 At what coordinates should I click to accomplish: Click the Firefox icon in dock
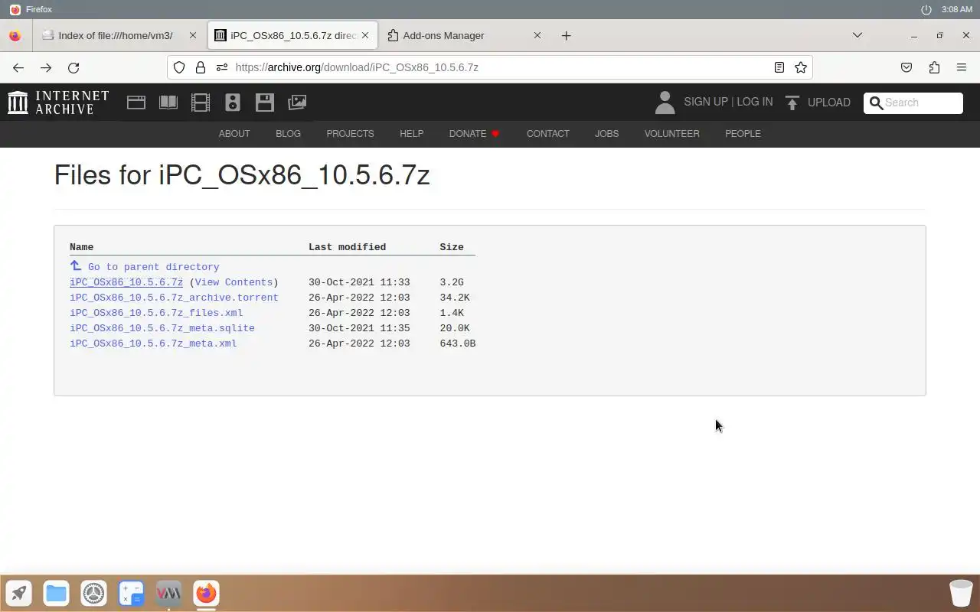coord(206,593)
